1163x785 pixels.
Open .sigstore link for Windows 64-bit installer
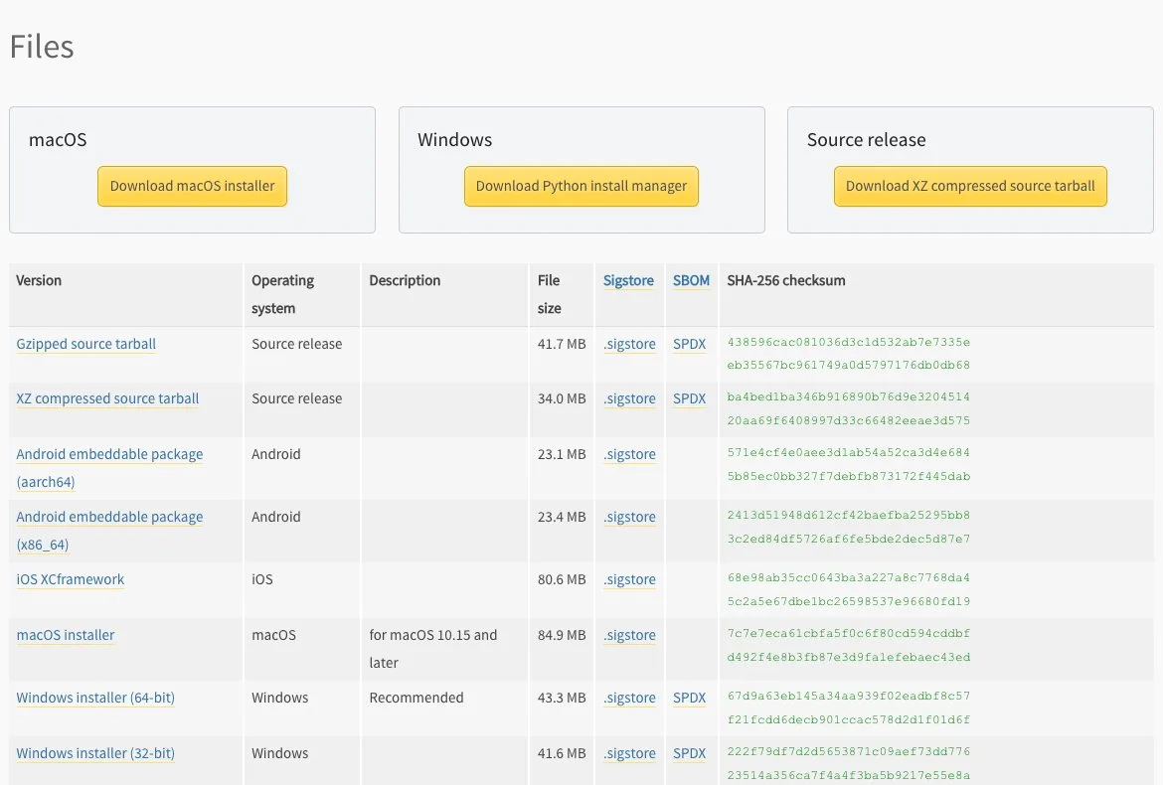click(x=630, y=698)
